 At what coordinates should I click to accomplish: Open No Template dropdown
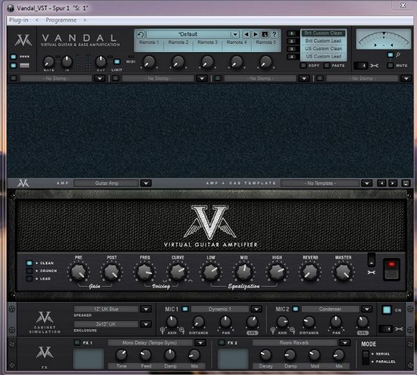tap(367, 183)
